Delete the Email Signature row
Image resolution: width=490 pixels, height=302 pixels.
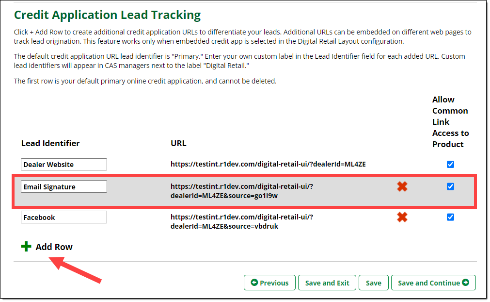402,186
